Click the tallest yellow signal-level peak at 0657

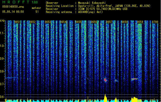(x=105, y=98)
